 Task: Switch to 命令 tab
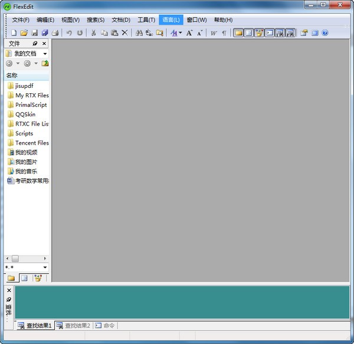click(x=105, y=326)
